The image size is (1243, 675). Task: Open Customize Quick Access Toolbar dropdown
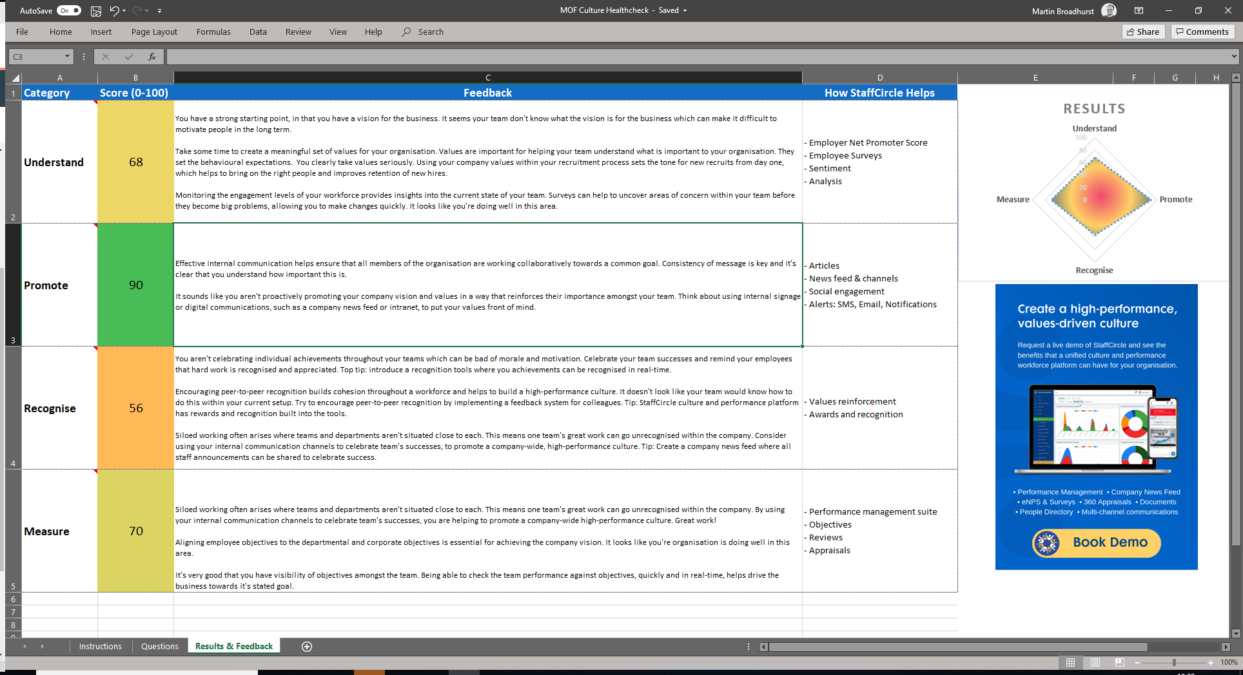pyautogui.click(x=159, y=11)
